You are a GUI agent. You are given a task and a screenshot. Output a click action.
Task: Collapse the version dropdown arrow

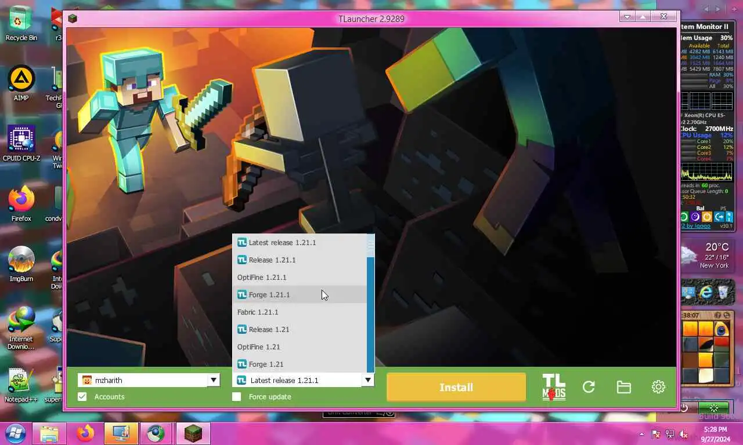[x=367, y=380]
